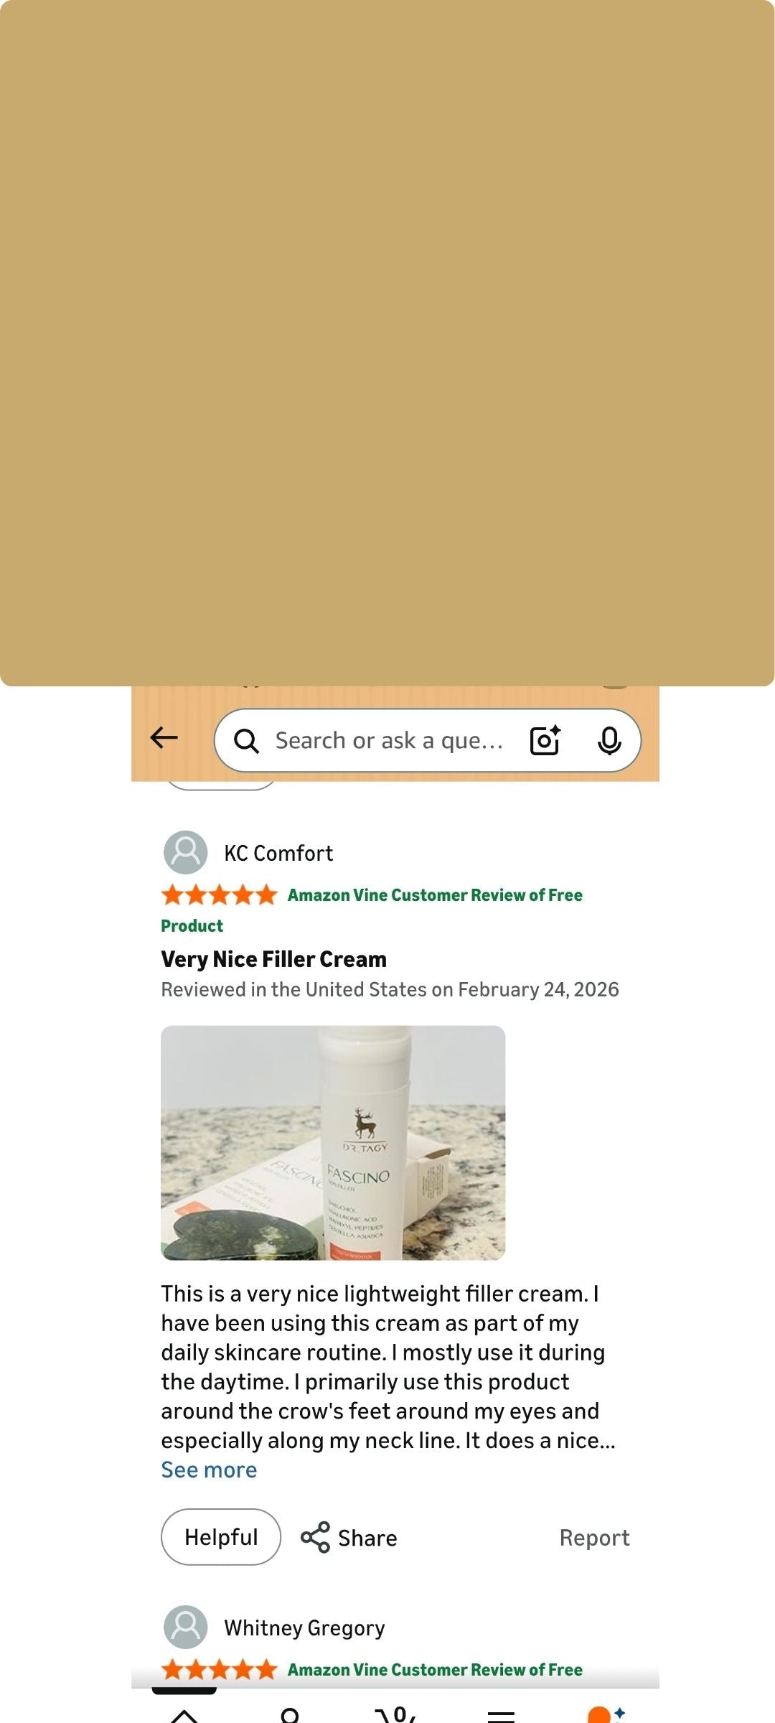
Task: Open the hamburger menu tab at bottom
Action: tap(501, 1714)
